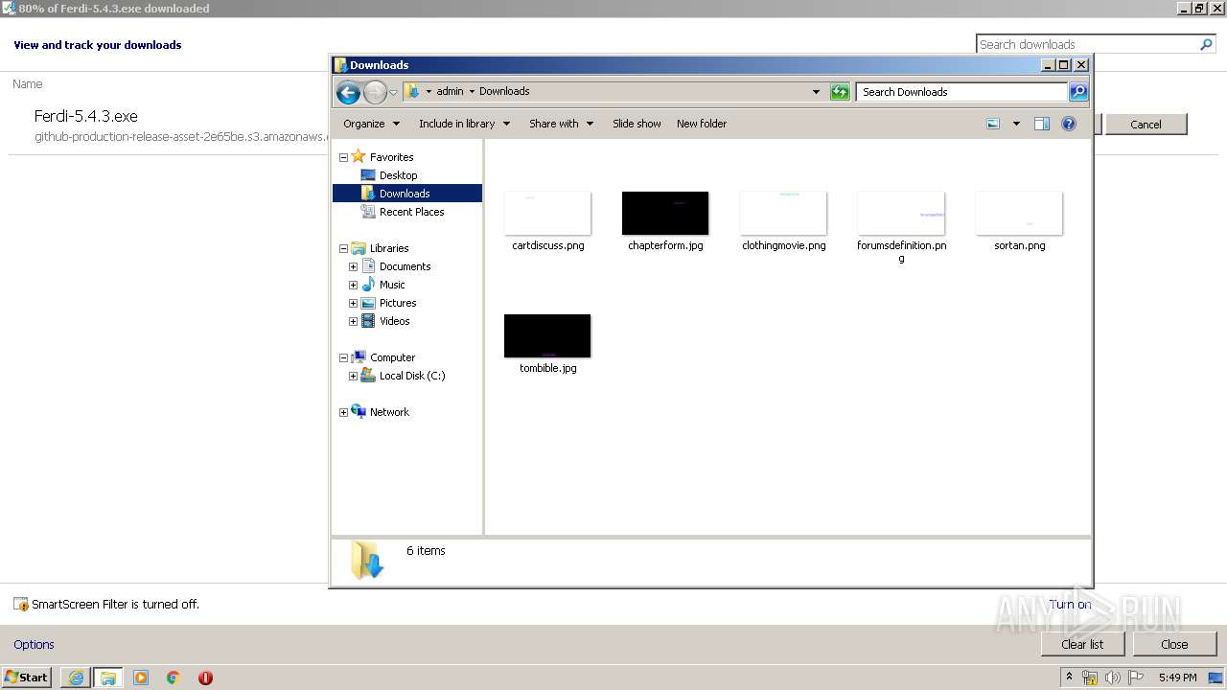
Task: Click the Name column header
Action: click(28, 84)
